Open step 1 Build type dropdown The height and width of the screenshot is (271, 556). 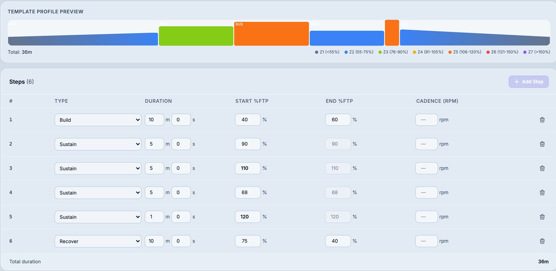click(98, 120)
